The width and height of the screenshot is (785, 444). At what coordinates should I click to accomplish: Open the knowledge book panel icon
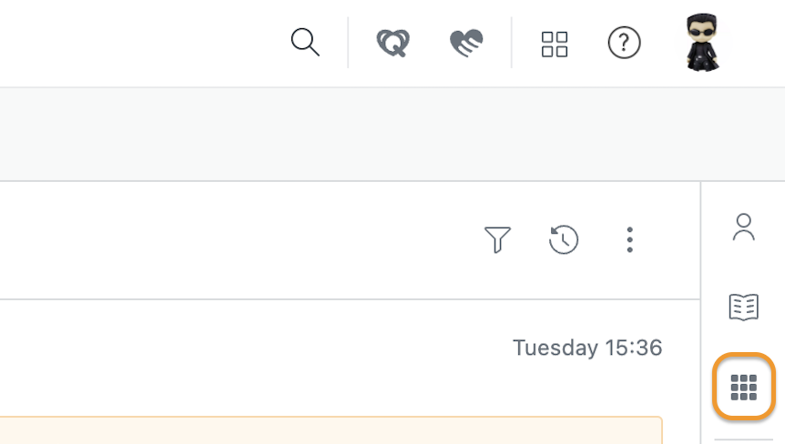[743, 307]
